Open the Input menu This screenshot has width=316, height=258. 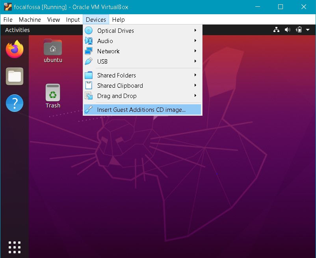click(72, 19)
